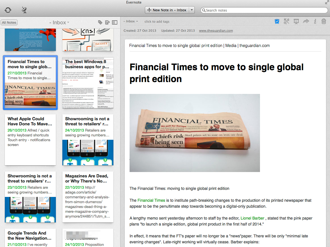Open the www.theguardian.com source link
The width and height of the screenshot is (330, 247).
216,31
